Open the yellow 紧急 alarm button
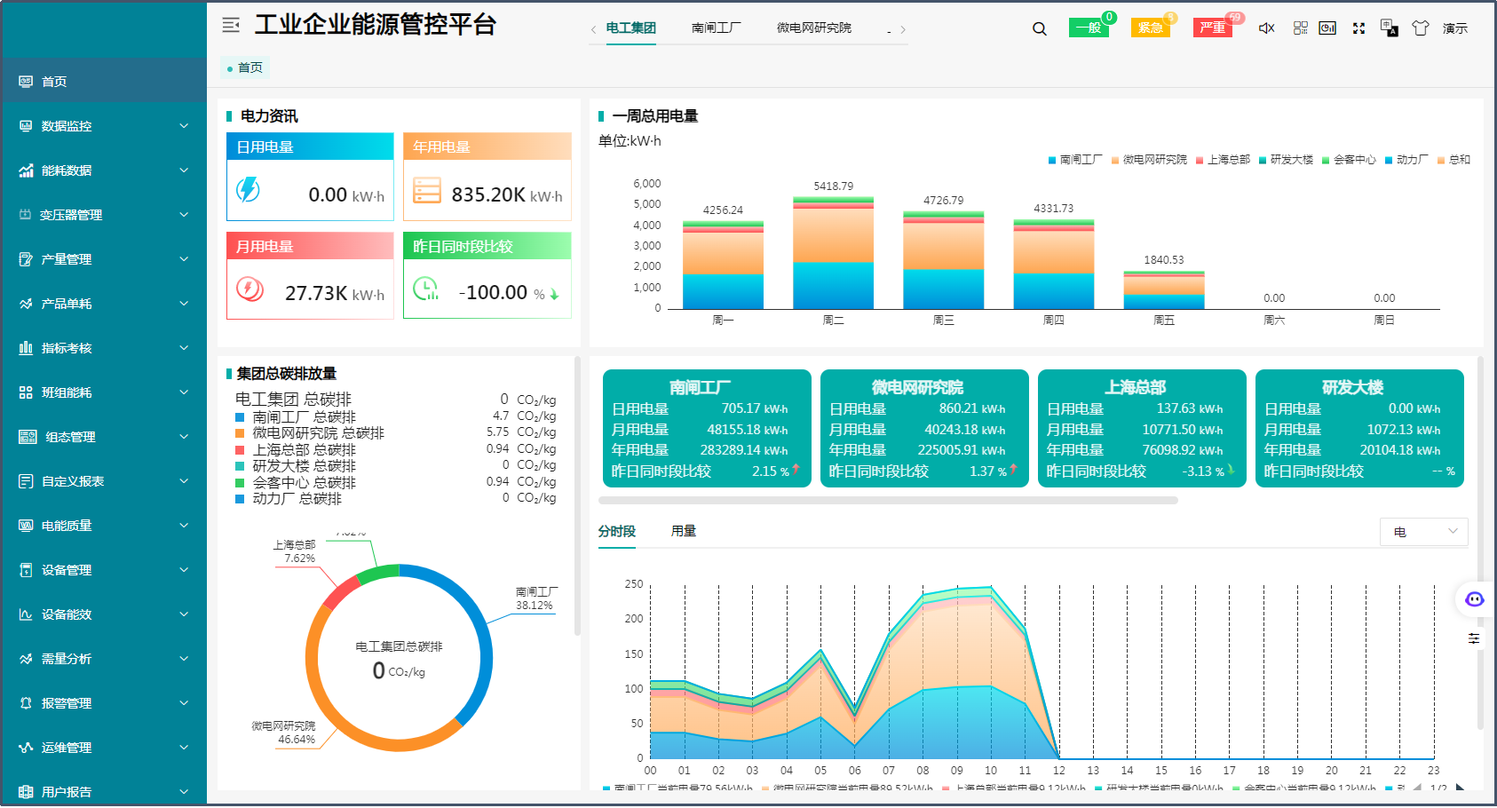This screenshot has width=1497, height=808. (1151, 28)
